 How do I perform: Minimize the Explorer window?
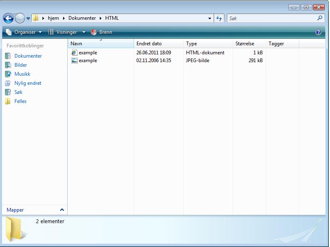click(x=294, y=7)
